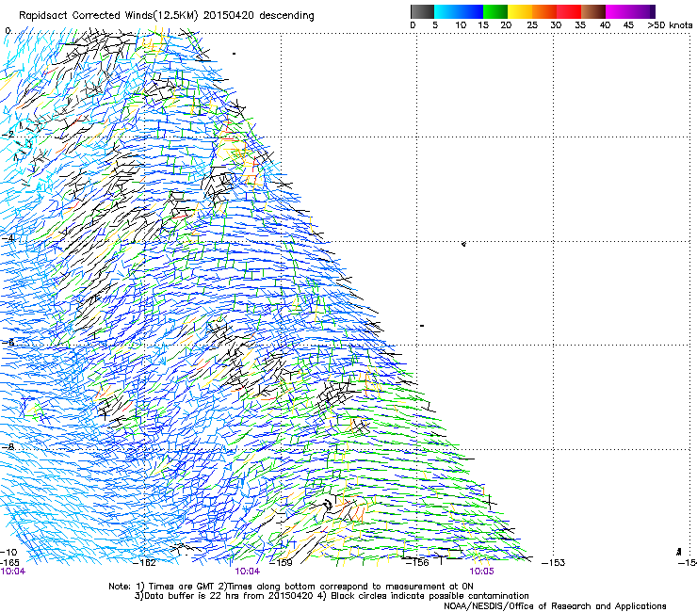Click the '20150420 descending' text in the title
Screen dimensions: 697x612
tap(259, 16)
